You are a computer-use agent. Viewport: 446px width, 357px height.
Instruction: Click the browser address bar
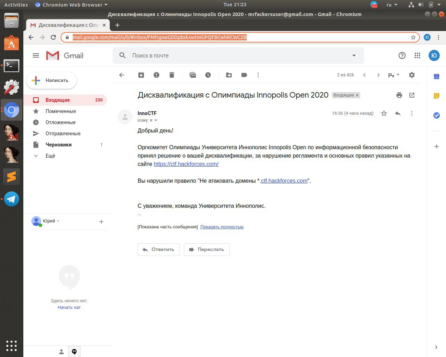(240, 37)
